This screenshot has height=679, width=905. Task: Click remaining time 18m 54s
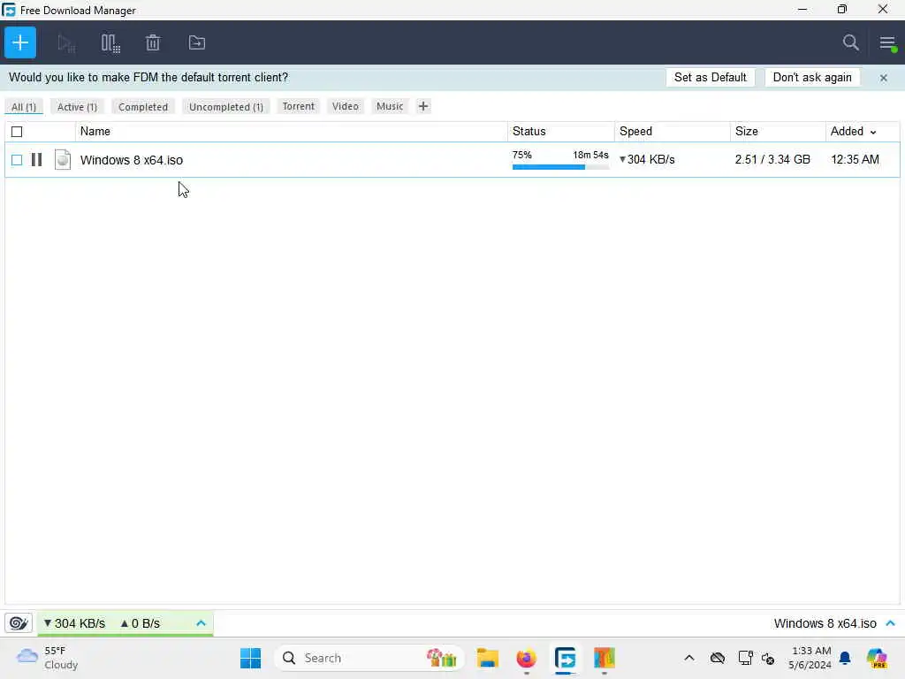click(x=590, y=155)
